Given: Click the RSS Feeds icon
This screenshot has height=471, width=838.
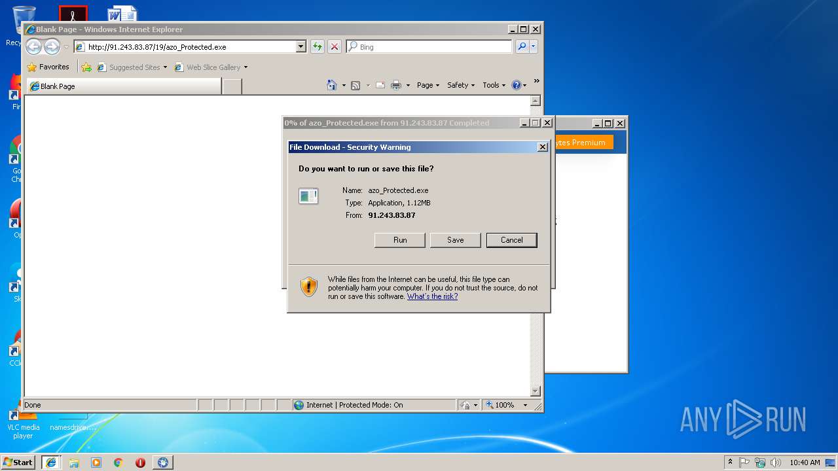Looking at the screenshot, I should pos(355,85).
